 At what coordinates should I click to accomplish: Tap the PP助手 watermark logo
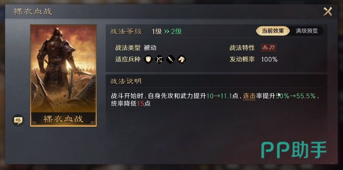click(x=294, y=149)
